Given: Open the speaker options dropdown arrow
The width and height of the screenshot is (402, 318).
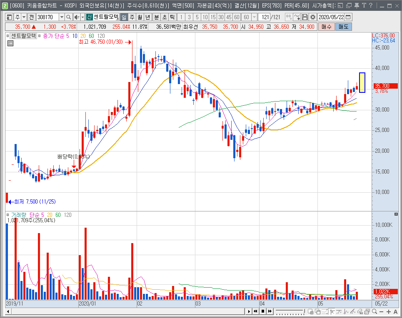Looking at the screenshot, I should click(82, 17).
